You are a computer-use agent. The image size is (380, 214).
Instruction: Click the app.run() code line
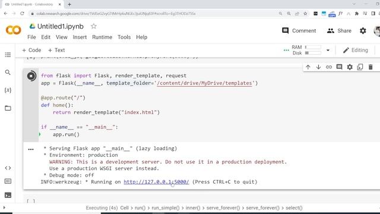(66, 134)
